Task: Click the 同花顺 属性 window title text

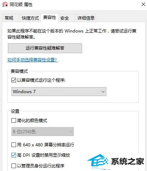Action: [x=21, y=5]
